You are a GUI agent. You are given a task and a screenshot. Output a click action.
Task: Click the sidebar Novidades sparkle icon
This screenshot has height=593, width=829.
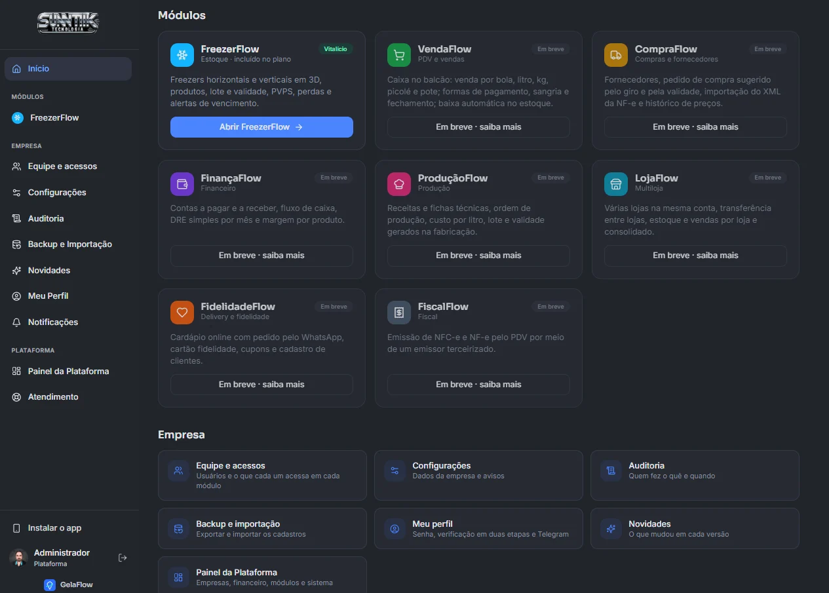pos(16,271)
